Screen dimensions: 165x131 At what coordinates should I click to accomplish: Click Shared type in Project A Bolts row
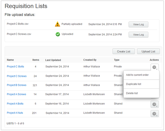[118, 103]
